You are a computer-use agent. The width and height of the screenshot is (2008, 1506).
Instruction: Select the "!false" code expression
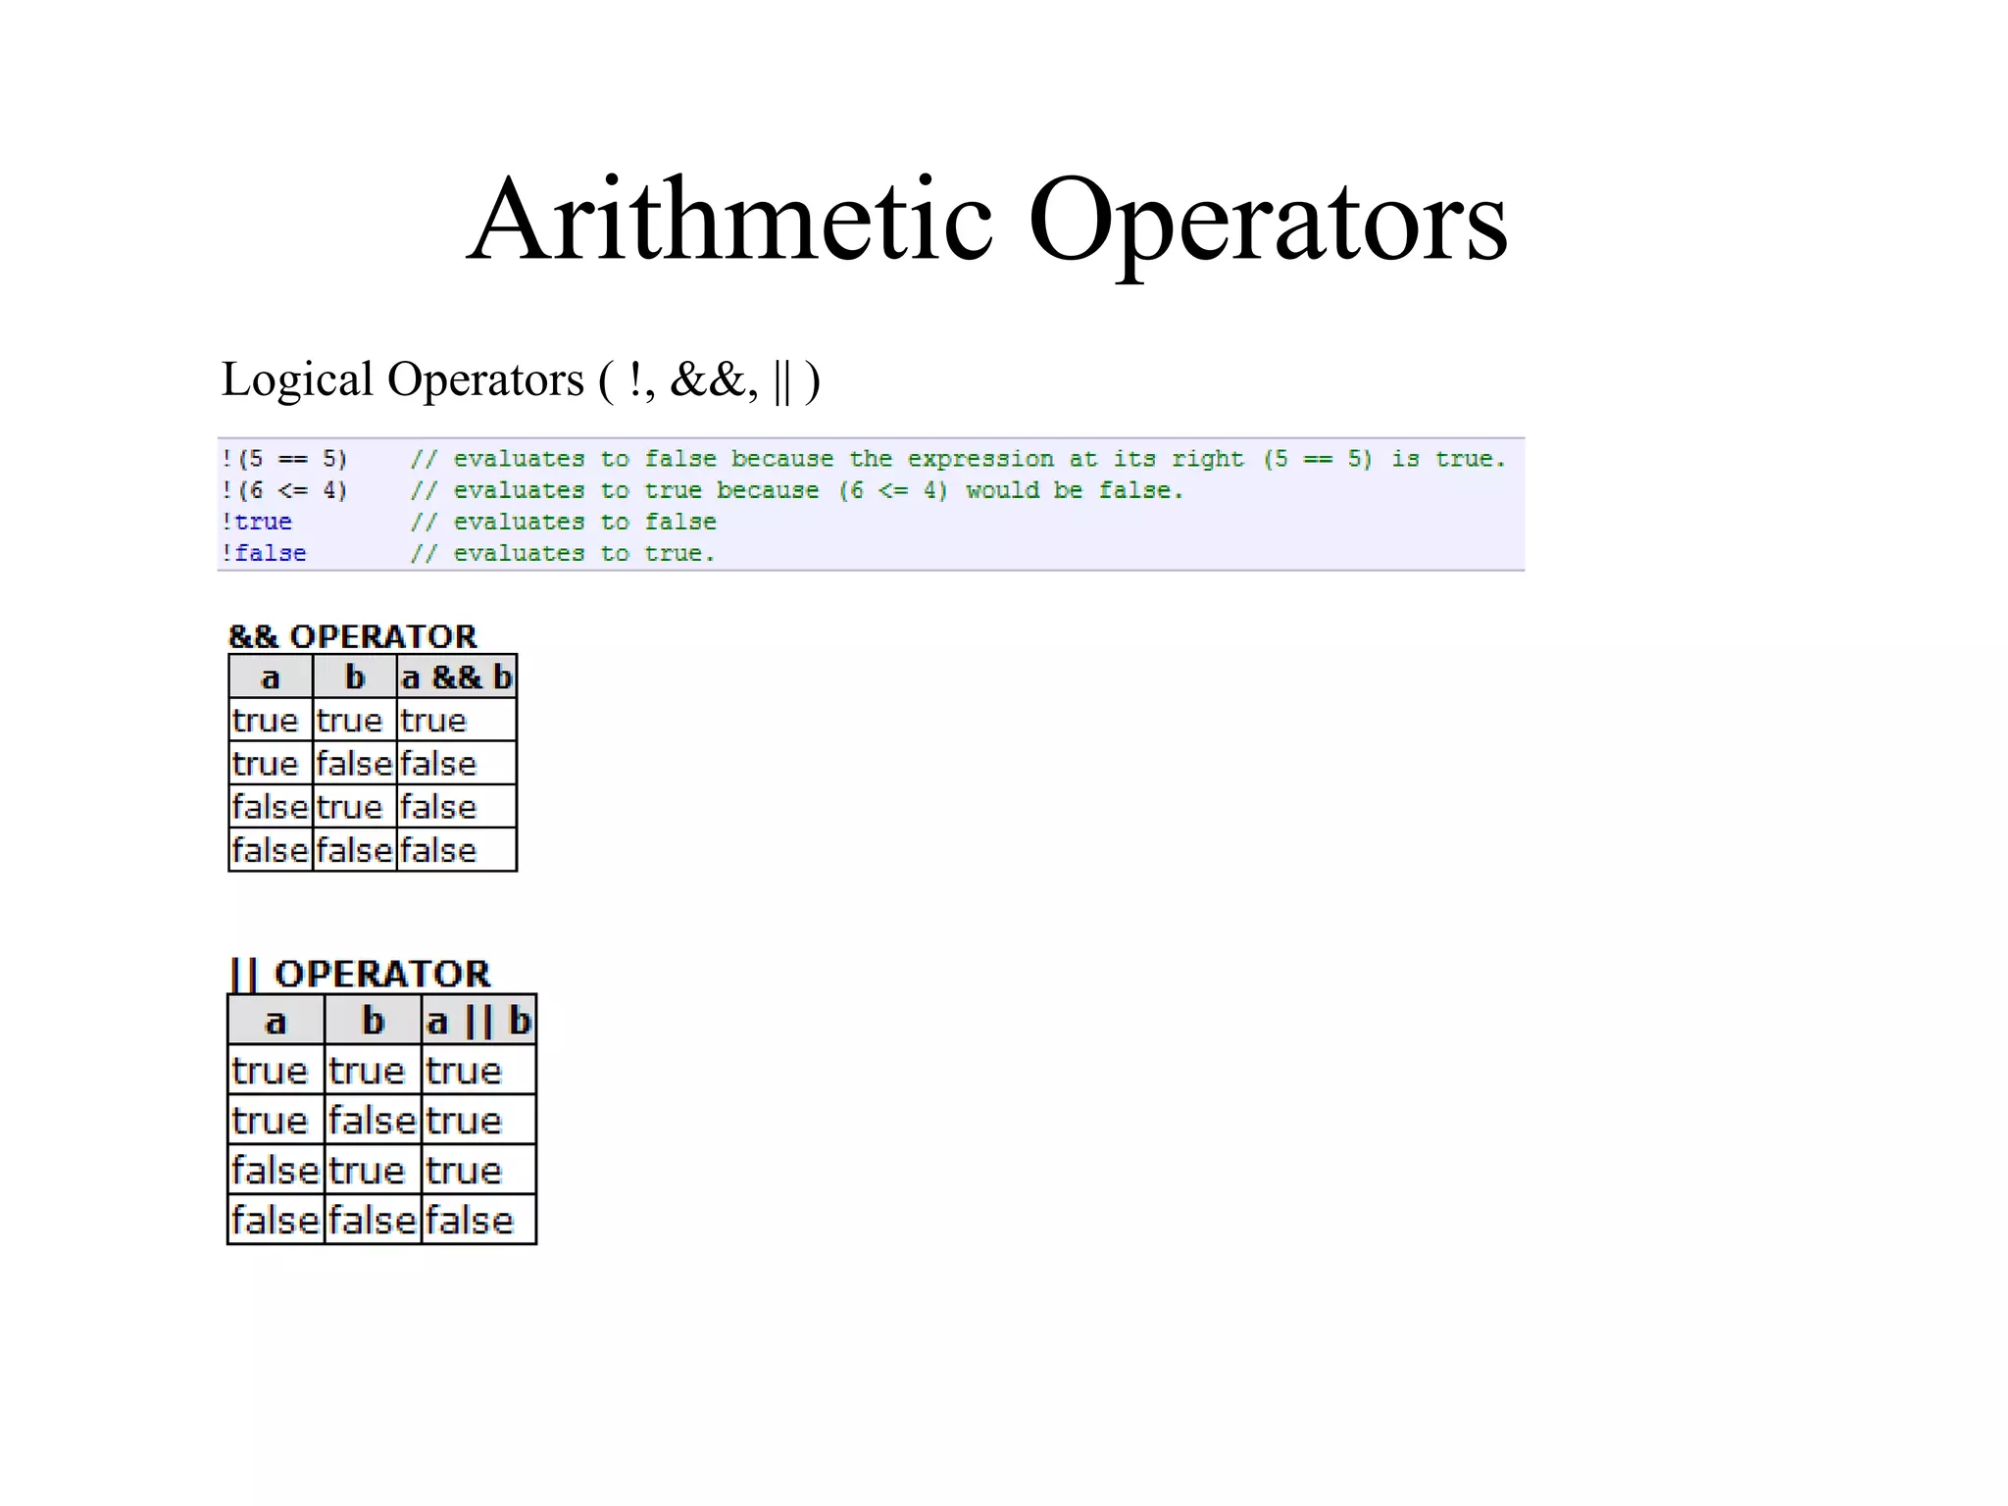(x=264, y=553)
